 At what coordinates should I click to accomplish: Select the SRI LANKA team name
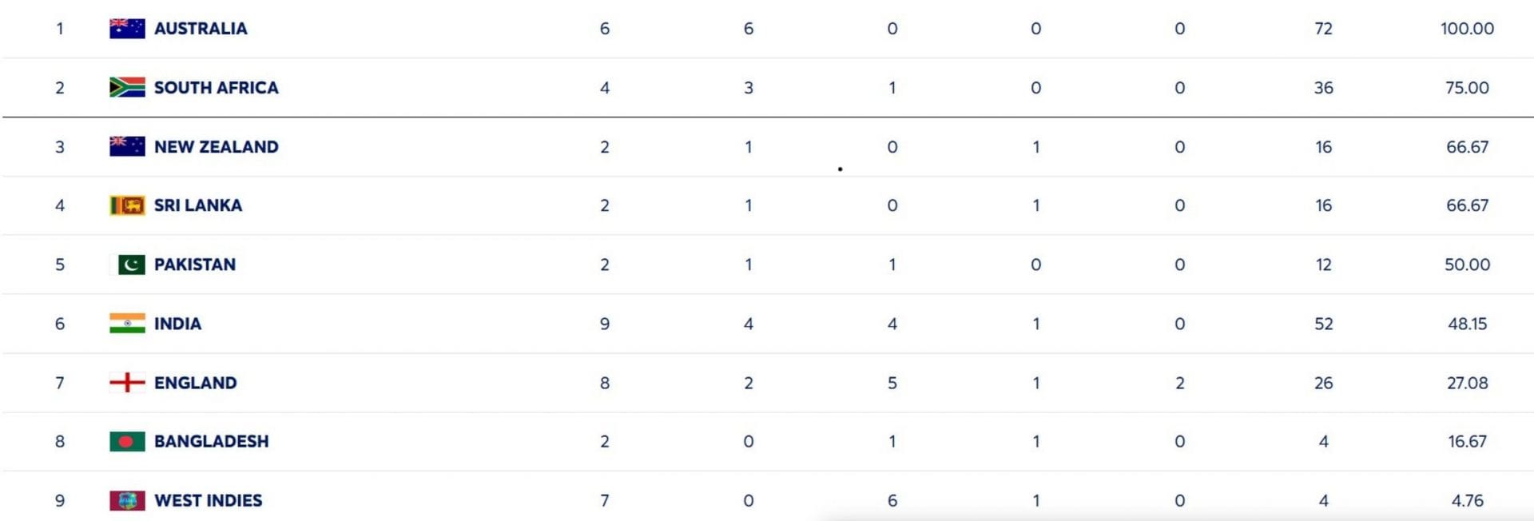197,205
